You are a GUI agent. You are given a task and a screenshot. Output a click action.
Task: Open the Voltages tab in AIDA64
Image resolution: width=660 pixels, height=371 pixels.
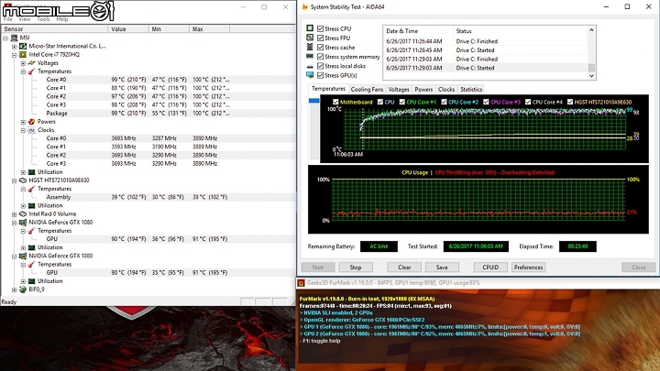click(x=399, y=89)
